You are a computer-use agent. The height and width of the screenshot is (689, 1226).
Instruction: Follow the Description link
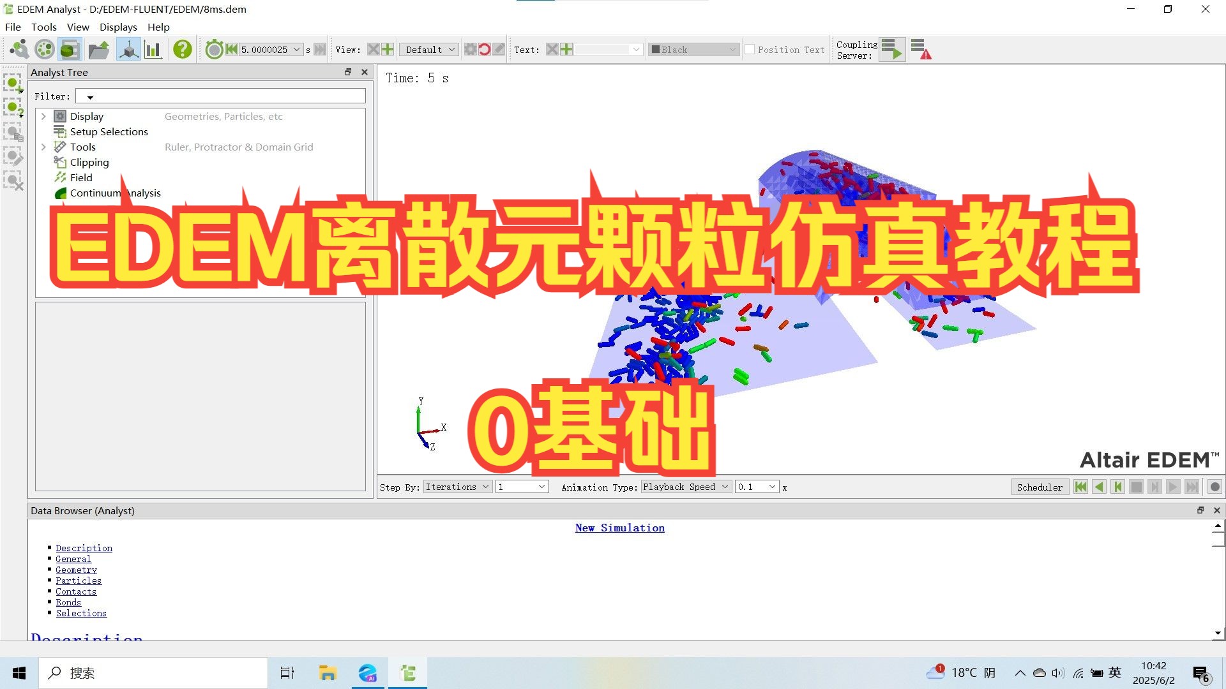pos(84,548)
